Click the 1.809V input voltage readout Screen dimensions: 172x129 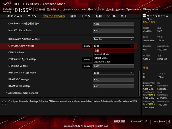click(x=87, y=66)
